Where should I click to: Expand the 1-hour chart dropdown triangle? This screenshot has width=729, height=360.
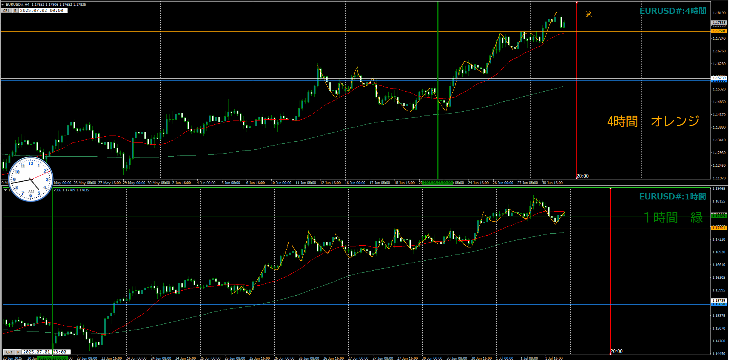5,190
